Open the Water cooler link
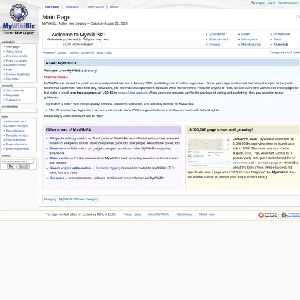 pyautogui.click(x=59, y=158)
